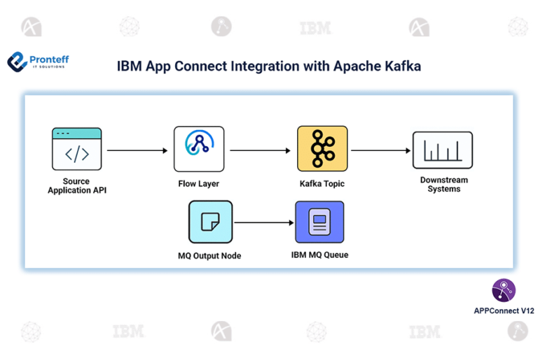This screenshot has width=538, height=358.
Task: Click the MQ Output Node sticky note icon
Action: point(210,222)
